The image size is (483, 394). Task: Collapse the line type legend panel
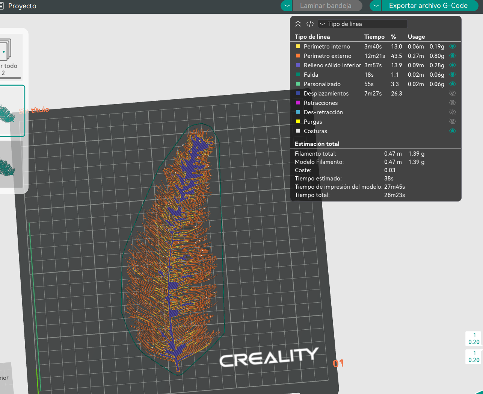[298, 24]
